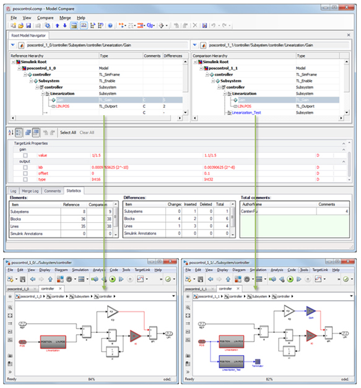Open Library Browser in poscontrol_1_0 window

pyautogui.click(x=60, y=279)
